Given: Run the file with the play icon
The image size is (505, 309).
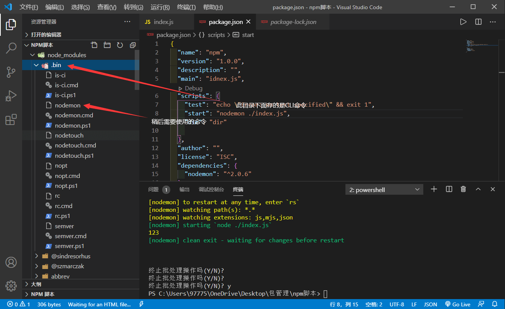Looking at the screenshot, I should point(463,22).
